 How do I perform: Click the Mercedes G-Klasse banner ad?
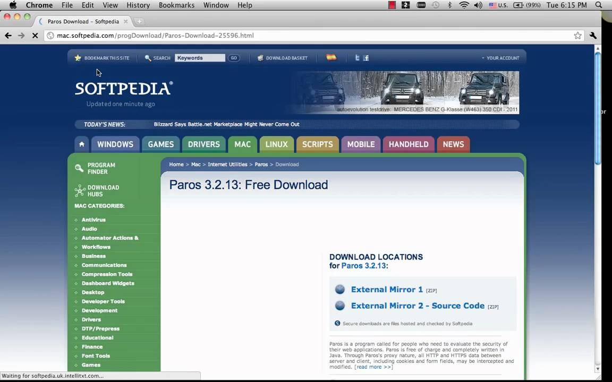point(406,92)
